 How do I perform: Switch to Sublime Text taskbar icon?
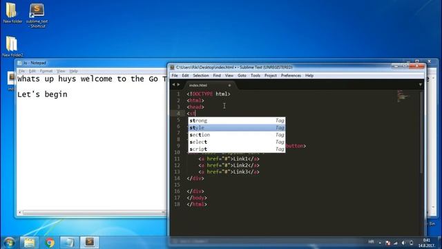click(x=90, y=243)
